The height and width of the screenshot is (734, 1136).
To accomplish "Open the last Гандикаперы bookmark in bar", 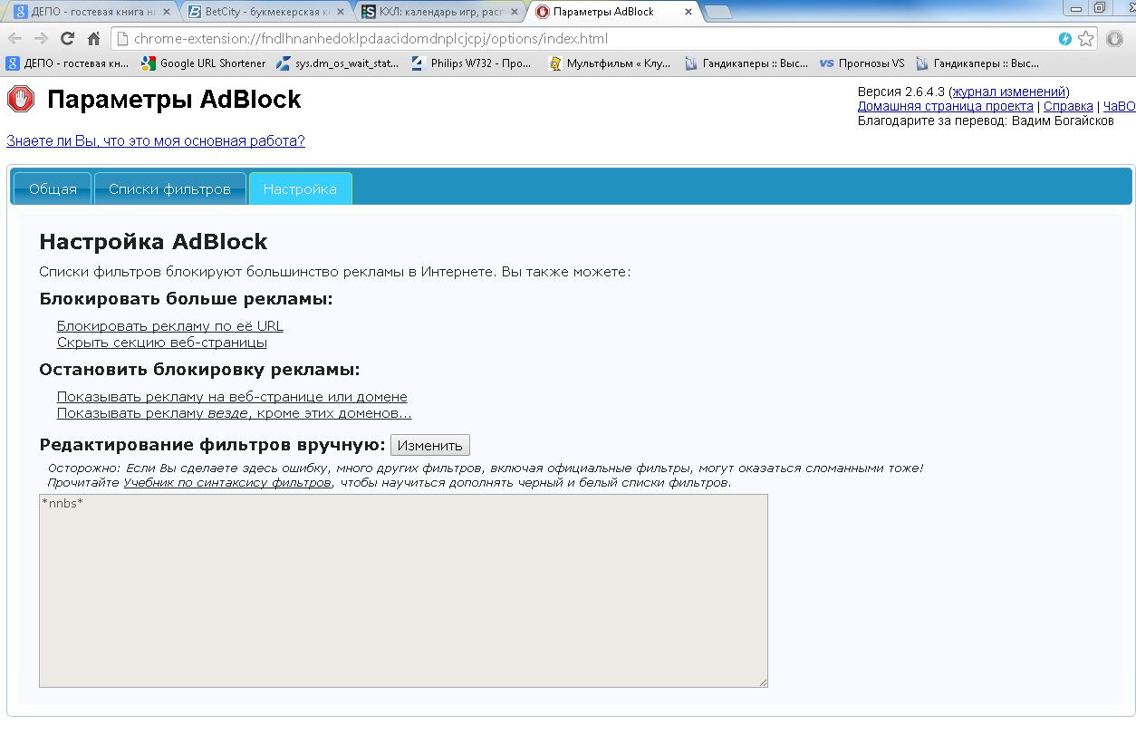I will click(977, 63).
